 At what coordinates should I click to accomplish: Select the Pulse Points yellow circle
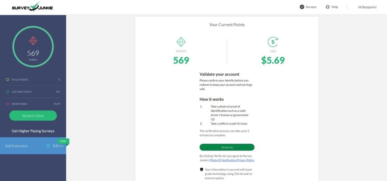tap(8, 80)
